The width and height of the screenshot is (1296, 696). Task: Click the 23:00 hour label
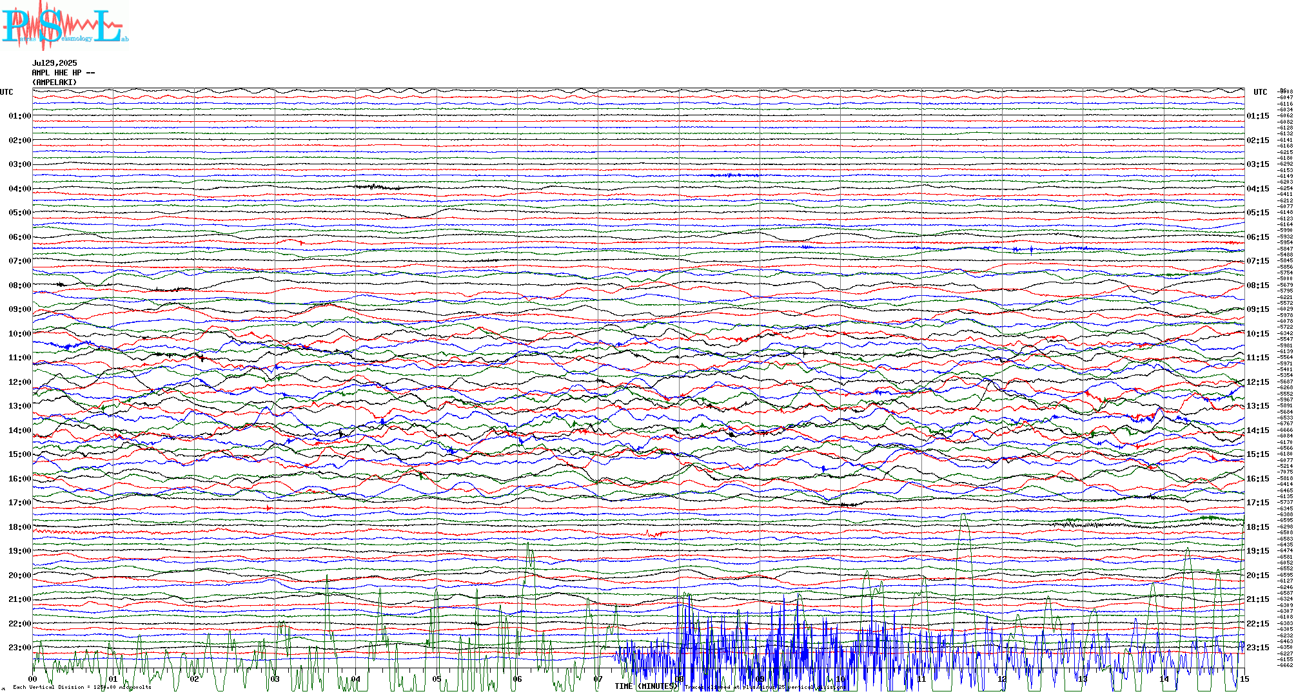point(20,648)
